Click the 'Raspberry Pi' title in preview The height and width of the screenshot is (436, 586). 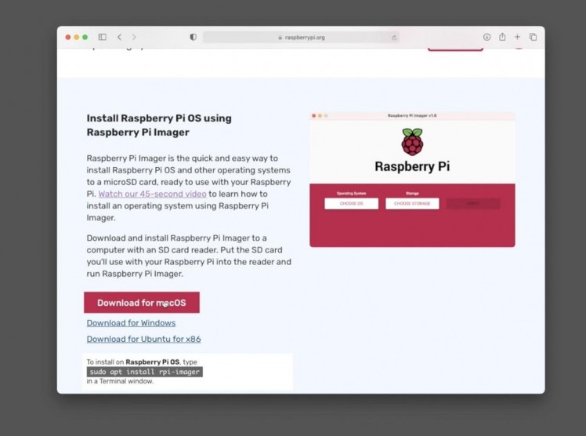pos(412,166)
